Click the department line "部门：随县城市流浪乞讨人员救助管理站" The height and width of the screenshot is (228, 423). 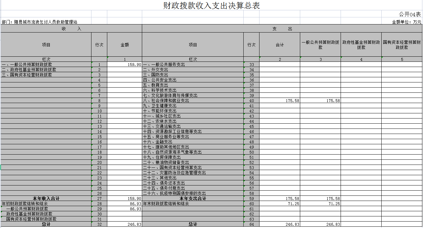click(39, 22)
